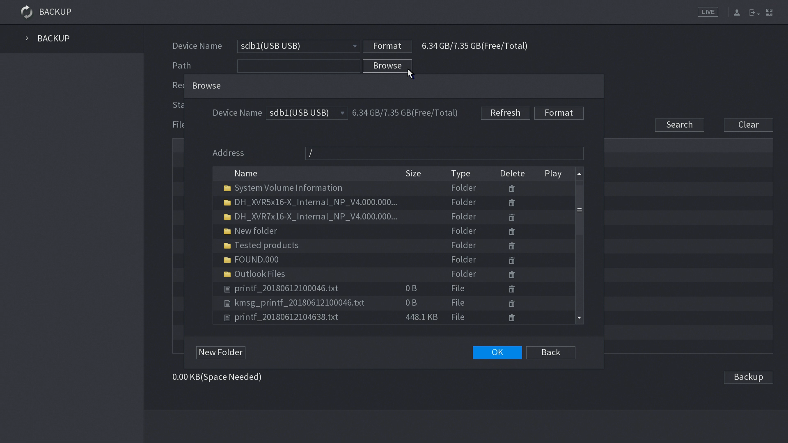Image resolution: width=788 pixels, height=443 pixels.
Task: Click the Refresh button
Action: (505, 113)
